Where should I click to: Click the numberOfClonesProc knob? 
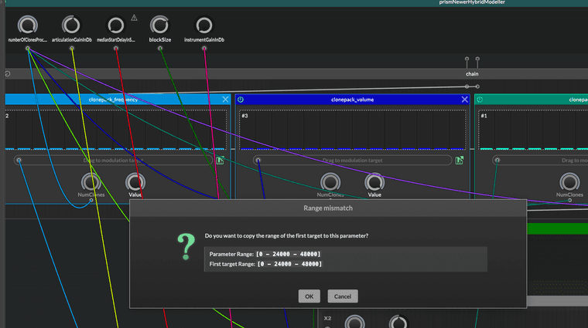pyautogui.click(x=27, y=25)
